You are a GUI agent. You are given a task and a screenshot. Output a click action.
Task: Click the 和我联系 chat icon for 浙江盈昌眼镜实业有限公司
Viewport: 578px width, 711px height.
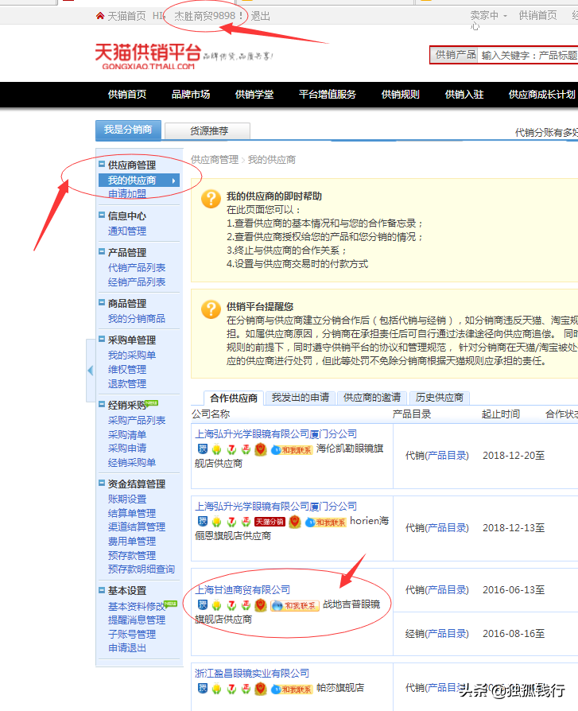click(x=292, y=690)
